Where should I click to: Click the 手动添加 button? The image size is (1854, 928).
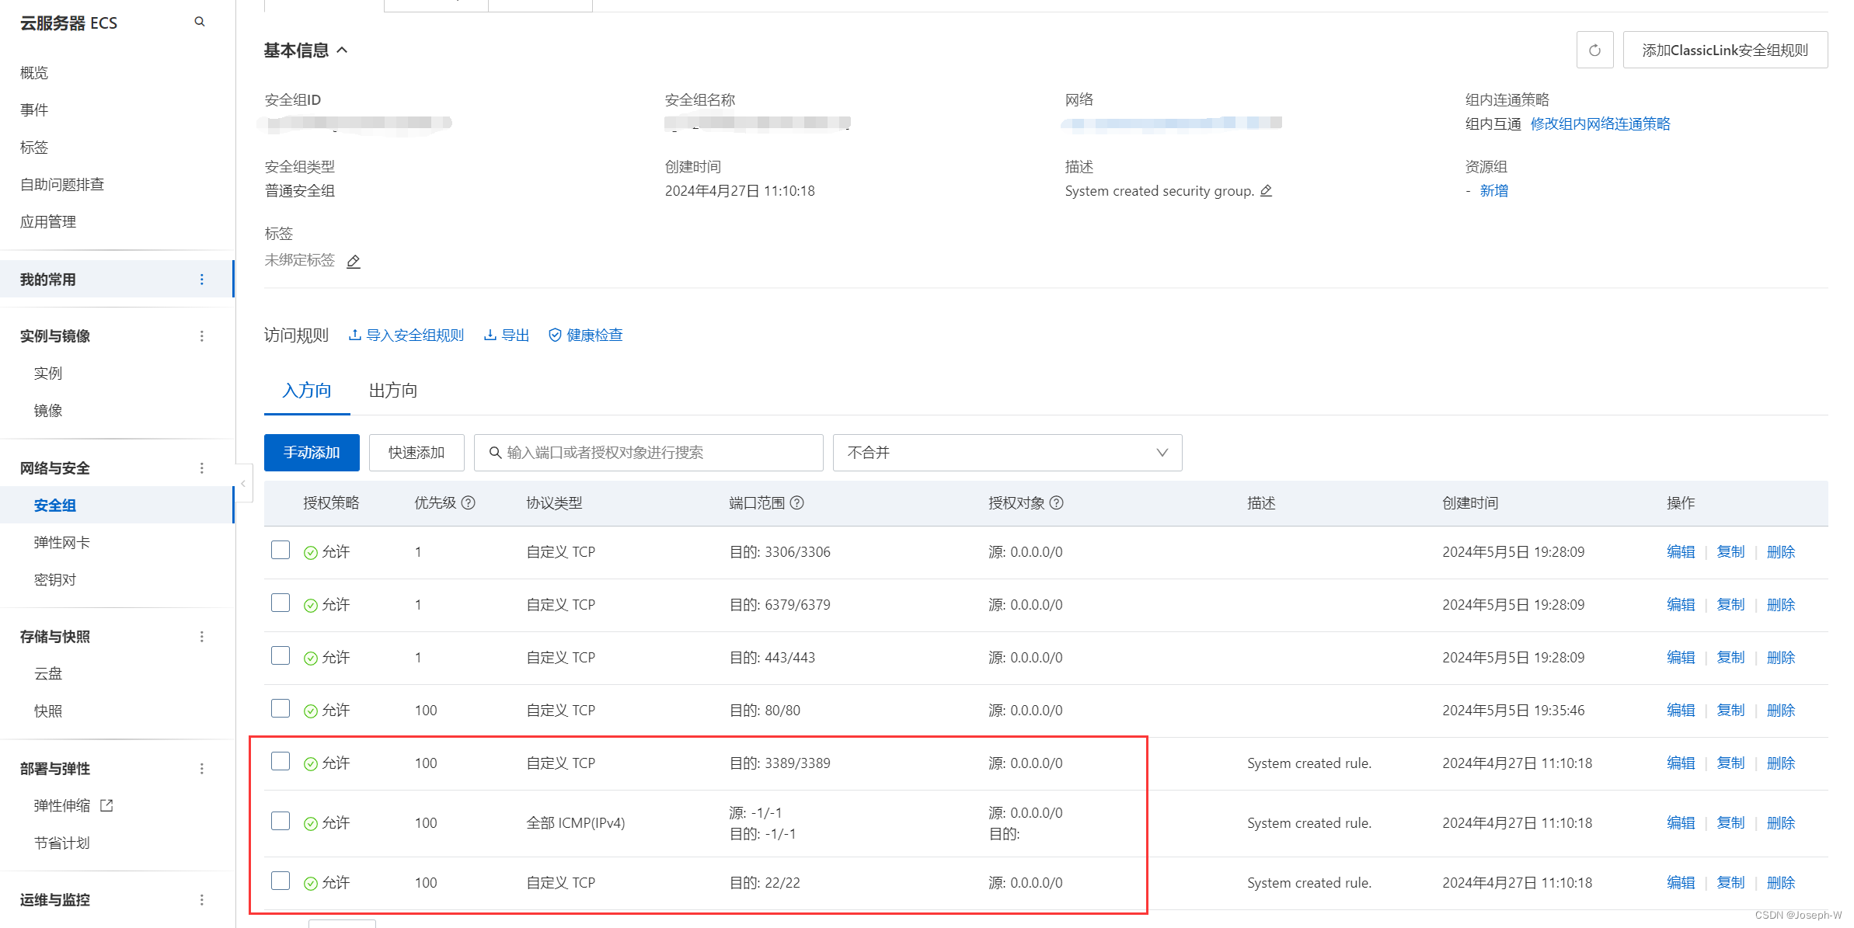point(312,453)
